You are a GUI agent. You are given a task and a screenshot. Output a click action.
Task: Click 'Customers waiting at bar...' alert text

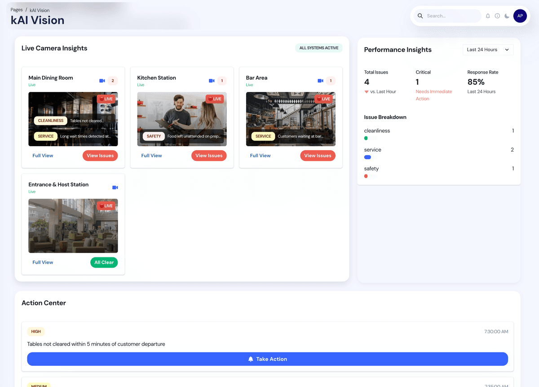click(300, 136)
